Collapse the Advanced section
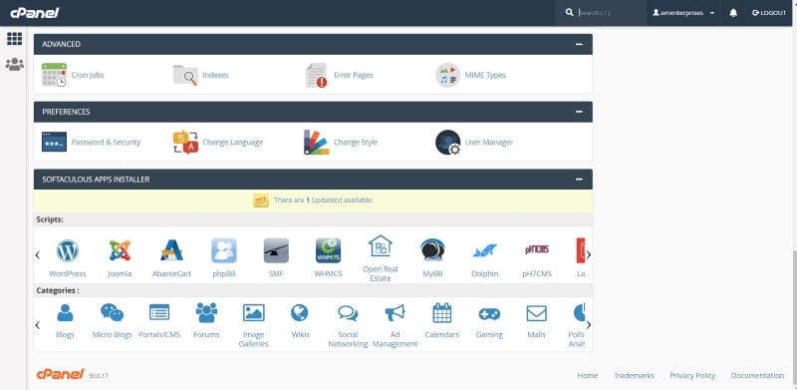 click(x=579, y=44)
